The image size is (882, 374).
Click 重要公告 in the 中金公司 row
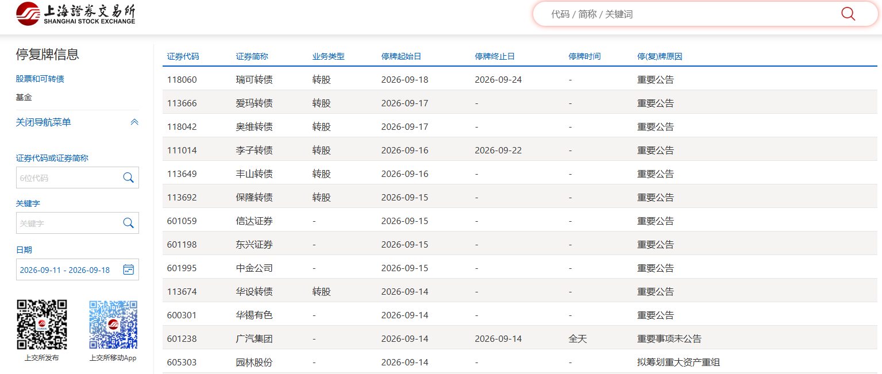click(x=656, y=268)
